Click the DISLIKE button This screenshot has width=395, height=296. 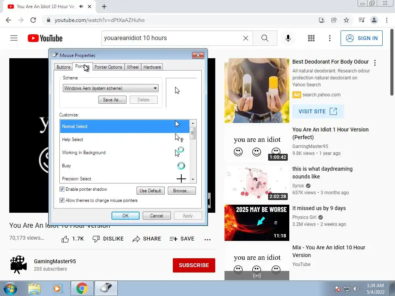(108, 239)
